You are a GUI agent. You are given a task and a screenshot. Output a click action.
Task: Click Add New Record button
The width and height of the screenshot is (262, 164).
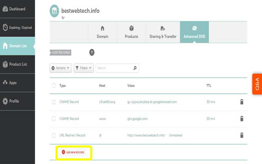(74, 152)
